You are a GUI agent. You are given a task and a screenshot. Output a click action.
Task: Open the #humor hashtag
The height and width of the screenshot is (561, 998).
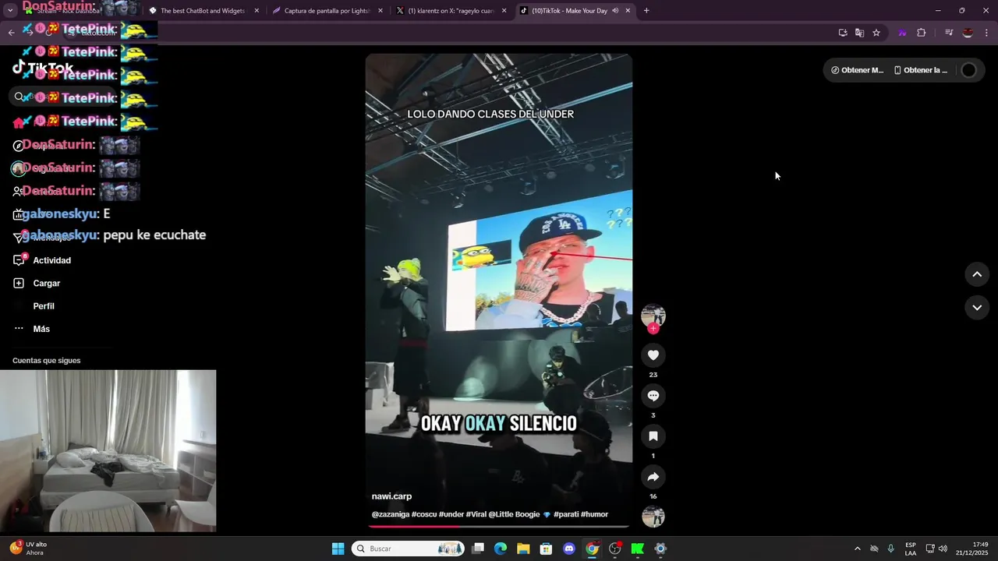[594, 514]
